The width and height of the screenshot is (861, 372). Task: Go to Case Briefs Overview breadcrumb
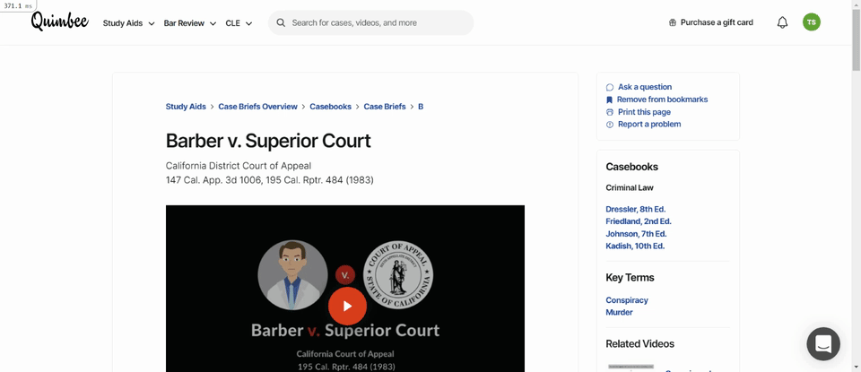[x=257, y=107]
